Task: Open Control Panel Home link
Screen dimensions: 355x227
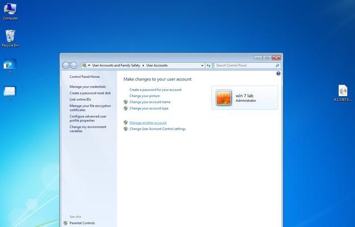Action: (85, 77)
